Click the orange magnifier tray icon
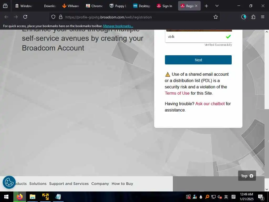This screenshot has width=269, height=202. (207, 197)
